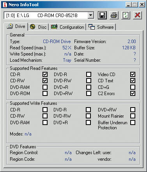Click the Nero InfoTool title bar icon

pos(5,5)
